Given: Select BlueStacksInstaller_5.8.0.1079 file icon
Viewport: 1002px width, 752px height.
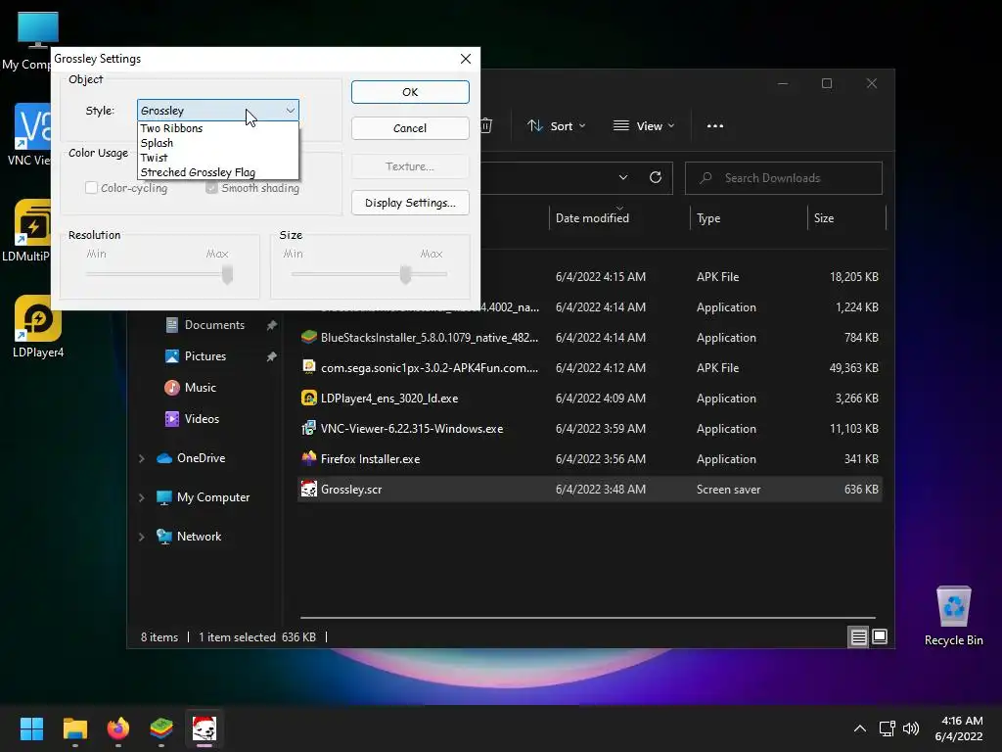Looking at the screenshot, I should 308,337.
